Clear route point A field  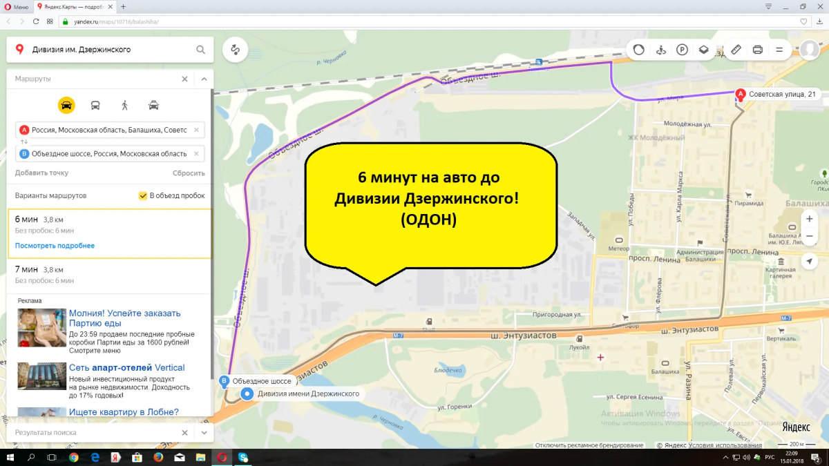196,130
